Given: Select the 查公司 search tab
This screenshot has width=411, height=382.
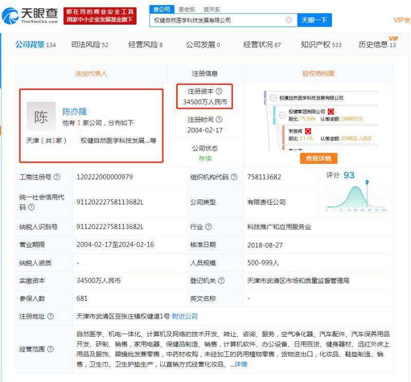Looking at the screenshot, I should coord(161,9).
